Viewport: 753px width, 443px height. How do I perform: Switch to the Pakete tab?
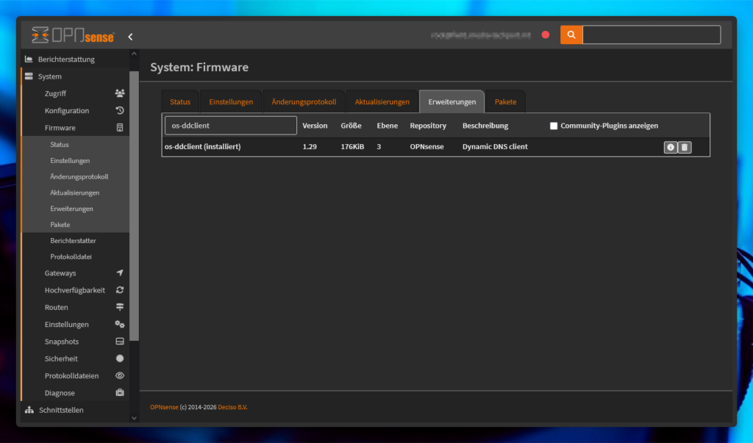click(x=505, y=101)
